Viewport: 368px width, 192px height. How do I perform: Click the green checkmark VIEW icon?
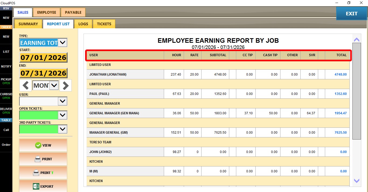click(x=38, y=145)
